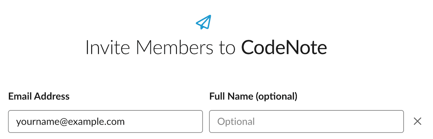433x139 pixels.
Task: Place cursor in the email text box
Action: click(x=105, y=121)
